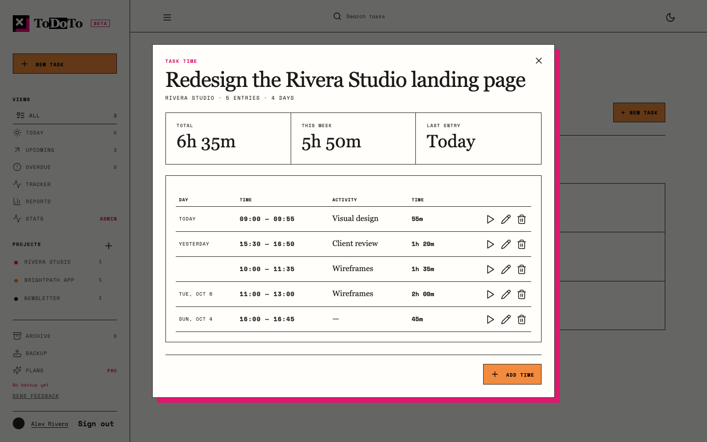707x442 pixels.
Task: Edit the 10:00 – 11:35 Wireframes entry
Action: click(506, 270)
